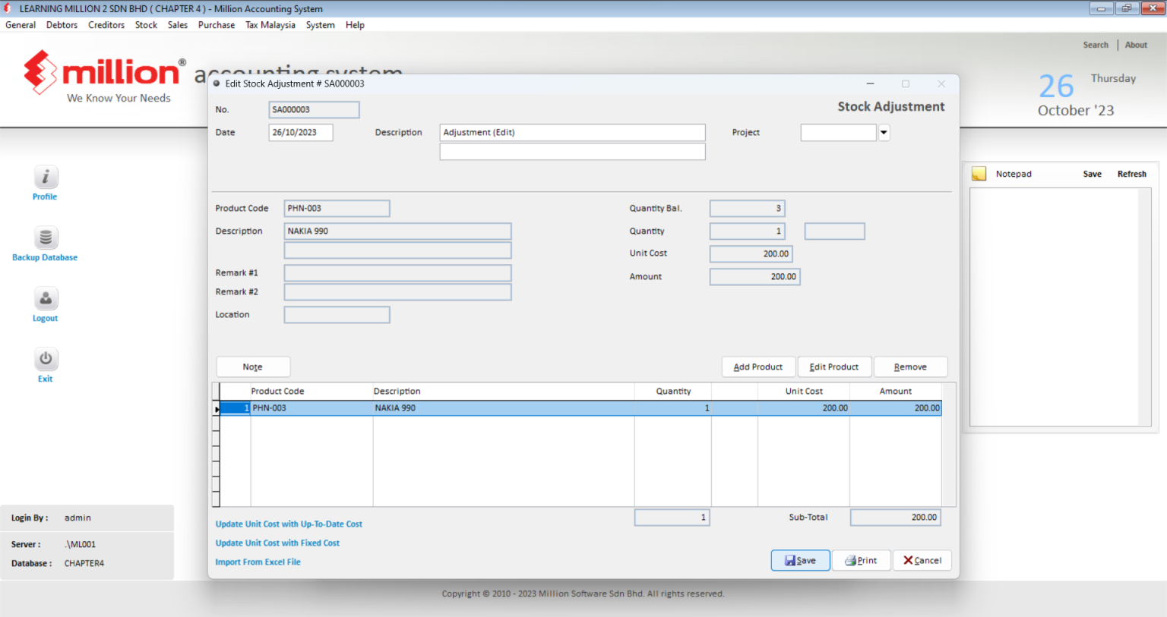This screenshot has height=617, width=1167.
Task: Click the Exit power icon
Action: (x=46, y=359)
